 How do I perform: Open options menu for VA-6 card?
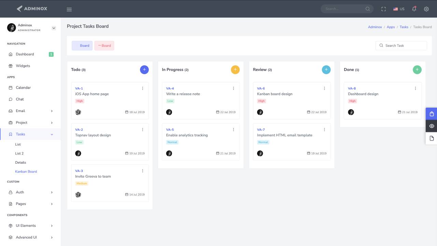[324, 88]
